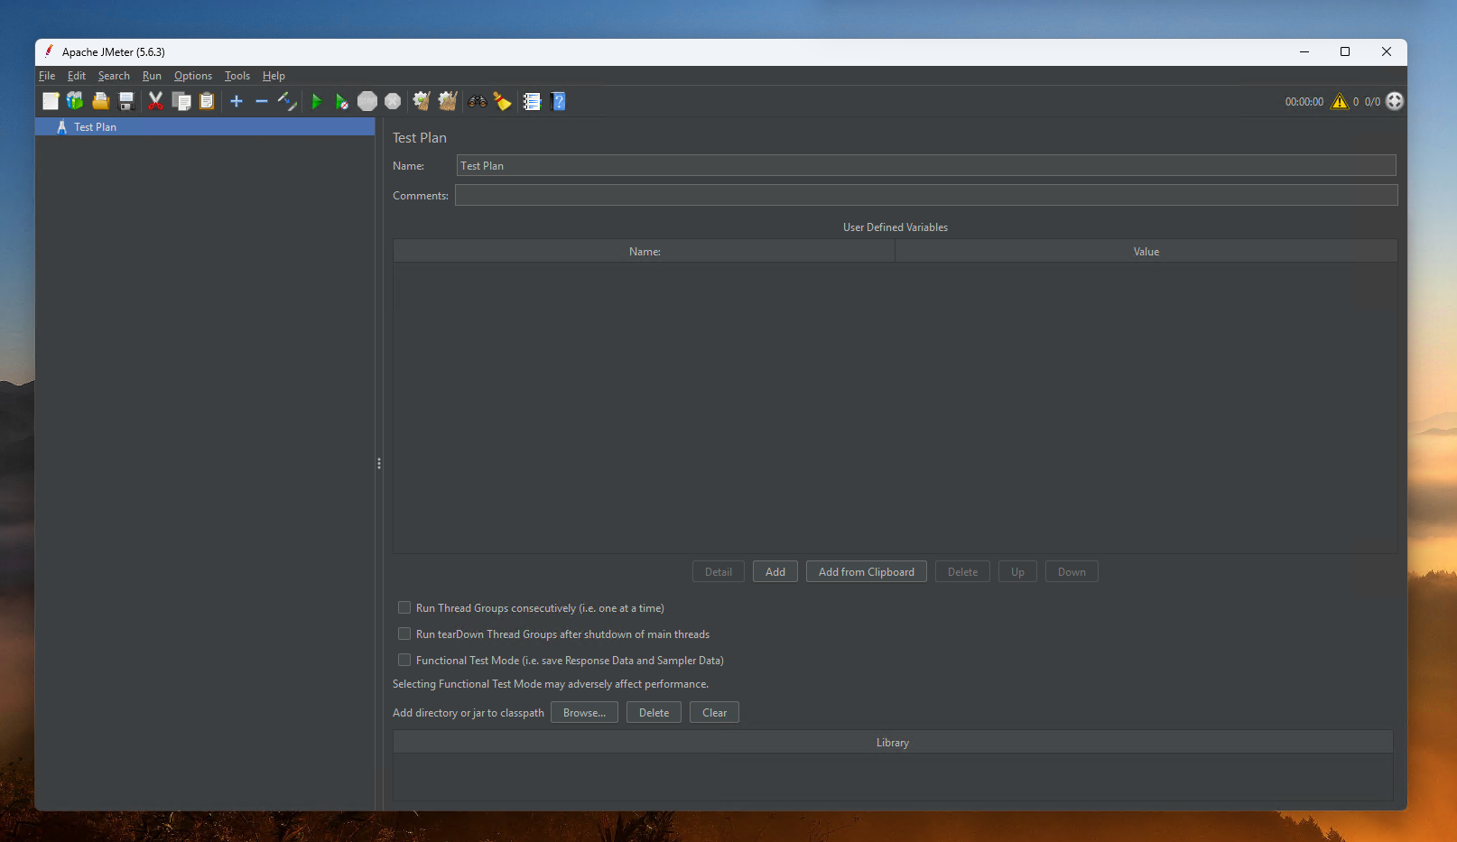Open the Templates toolbar icon
The width and height of the screenshot is (1457, 842).
point(75,101)
